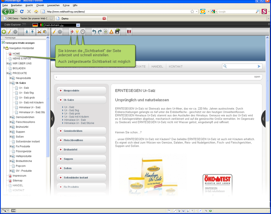Click the page search input field
The image size is (271, 214).
tap(241, 66)
